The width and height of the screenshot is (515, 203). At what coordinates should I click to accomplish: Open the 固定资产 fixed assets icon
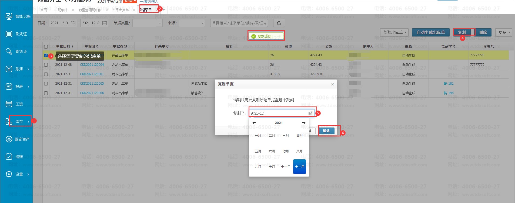9,139
